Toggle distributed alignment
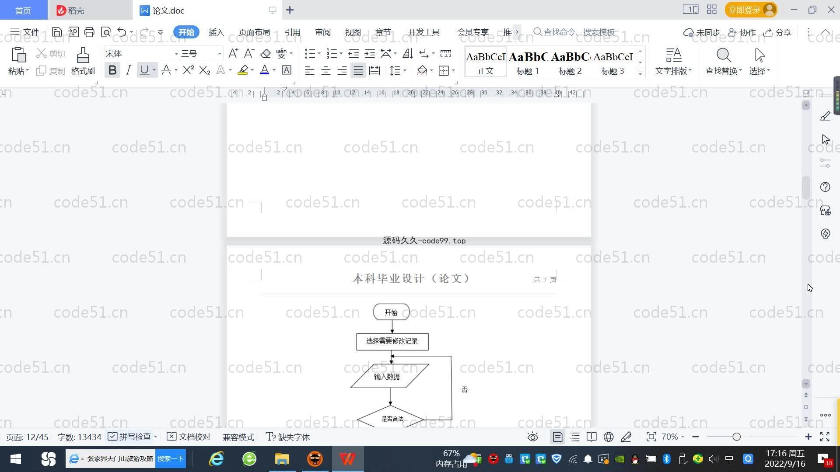The height and width of the screenshot is (472, 840). click(x=374, y=70)
